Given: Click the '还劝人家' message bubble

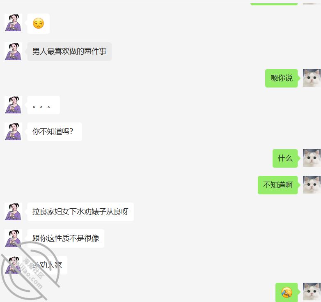Looking at the screenshot, I should click(47, 265).
